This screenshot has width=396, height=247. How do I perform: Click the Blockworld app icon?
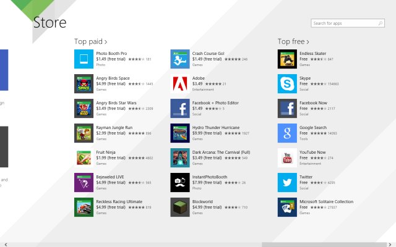point(180,207)
